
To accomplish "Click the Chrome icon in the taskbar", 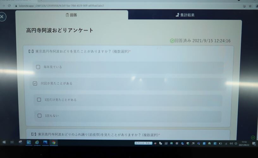I will pyautogui.click(x=53, y=143).
